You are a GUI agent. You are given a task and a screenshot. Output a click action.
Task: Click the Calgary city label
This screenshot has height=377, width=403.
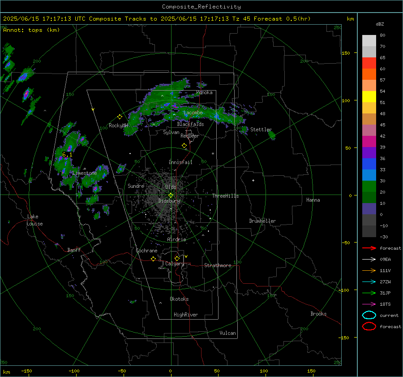click(175, 264)
